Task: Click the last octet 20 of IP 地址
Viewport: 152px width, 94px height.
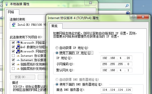Action: coord(128,58)
